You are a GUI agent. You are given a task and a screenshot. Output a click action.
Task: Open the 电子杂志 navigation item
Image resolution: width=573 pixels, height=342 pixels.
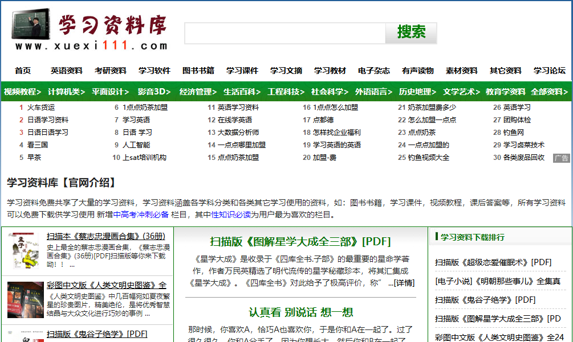(374, 71)
